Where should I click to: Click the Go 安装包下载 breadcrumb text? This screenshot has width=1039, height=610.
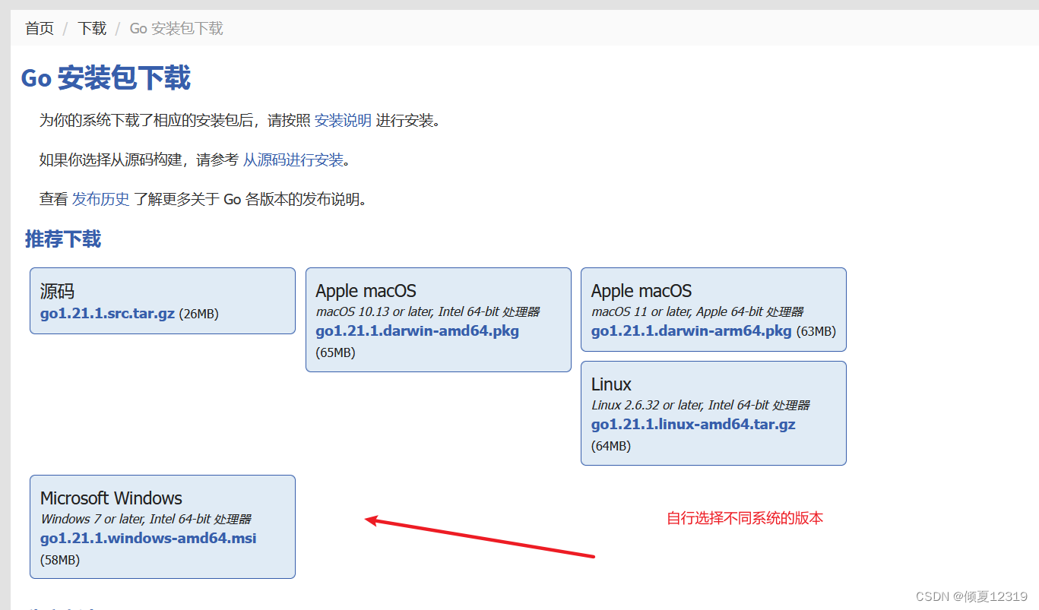point(176,29)
